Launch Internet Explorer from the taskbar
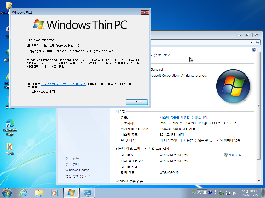 tap(23, 193)
